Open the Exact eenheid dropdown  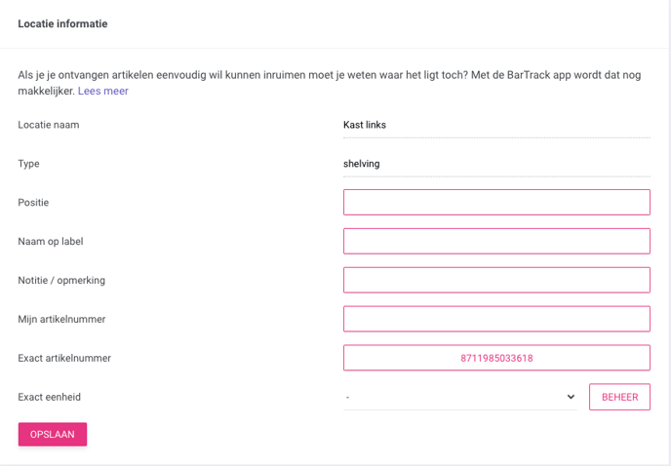(x=460, y=397)
